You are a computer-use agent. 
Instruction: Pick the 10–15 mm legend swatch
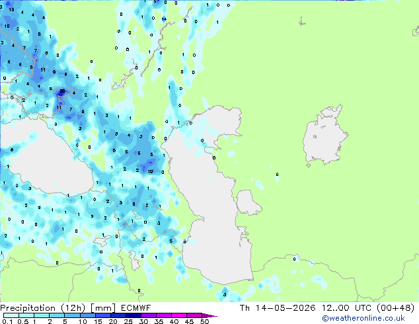88,315
